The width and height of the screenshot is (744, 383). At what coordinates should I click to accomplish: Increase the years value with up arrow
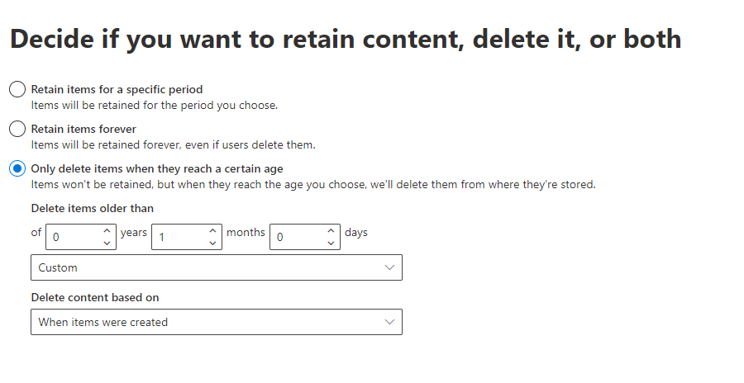[x=107, y=230]
